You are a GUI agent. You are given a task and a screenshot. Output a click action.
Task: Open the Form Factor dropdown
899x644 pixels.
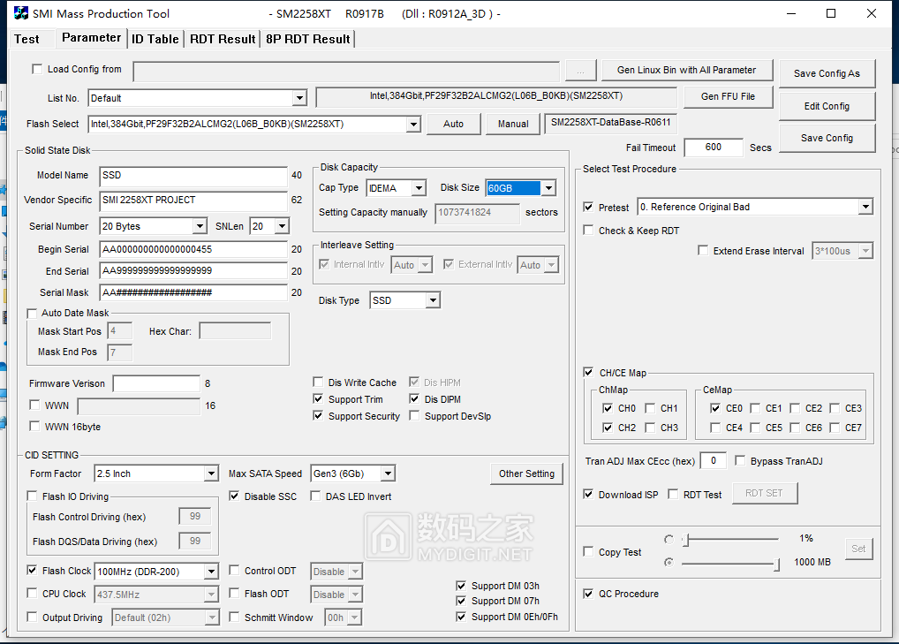tap(212, 474)
